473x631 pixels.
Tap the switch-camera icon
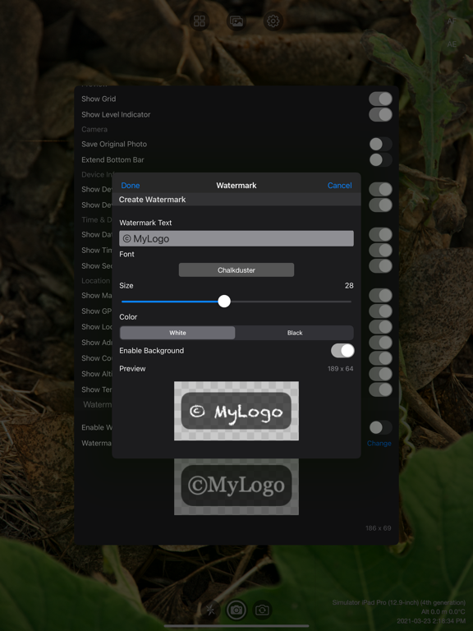click(262, 610)
